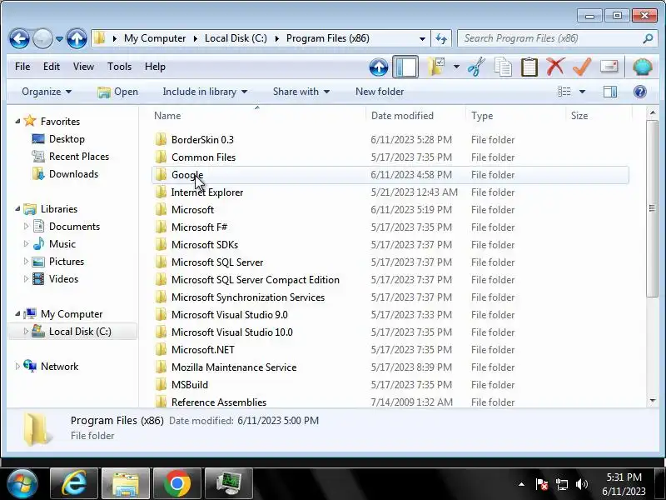
Task: Open the view options dropdown arrow
Action: pyautogui.click(x=582, y=92)
